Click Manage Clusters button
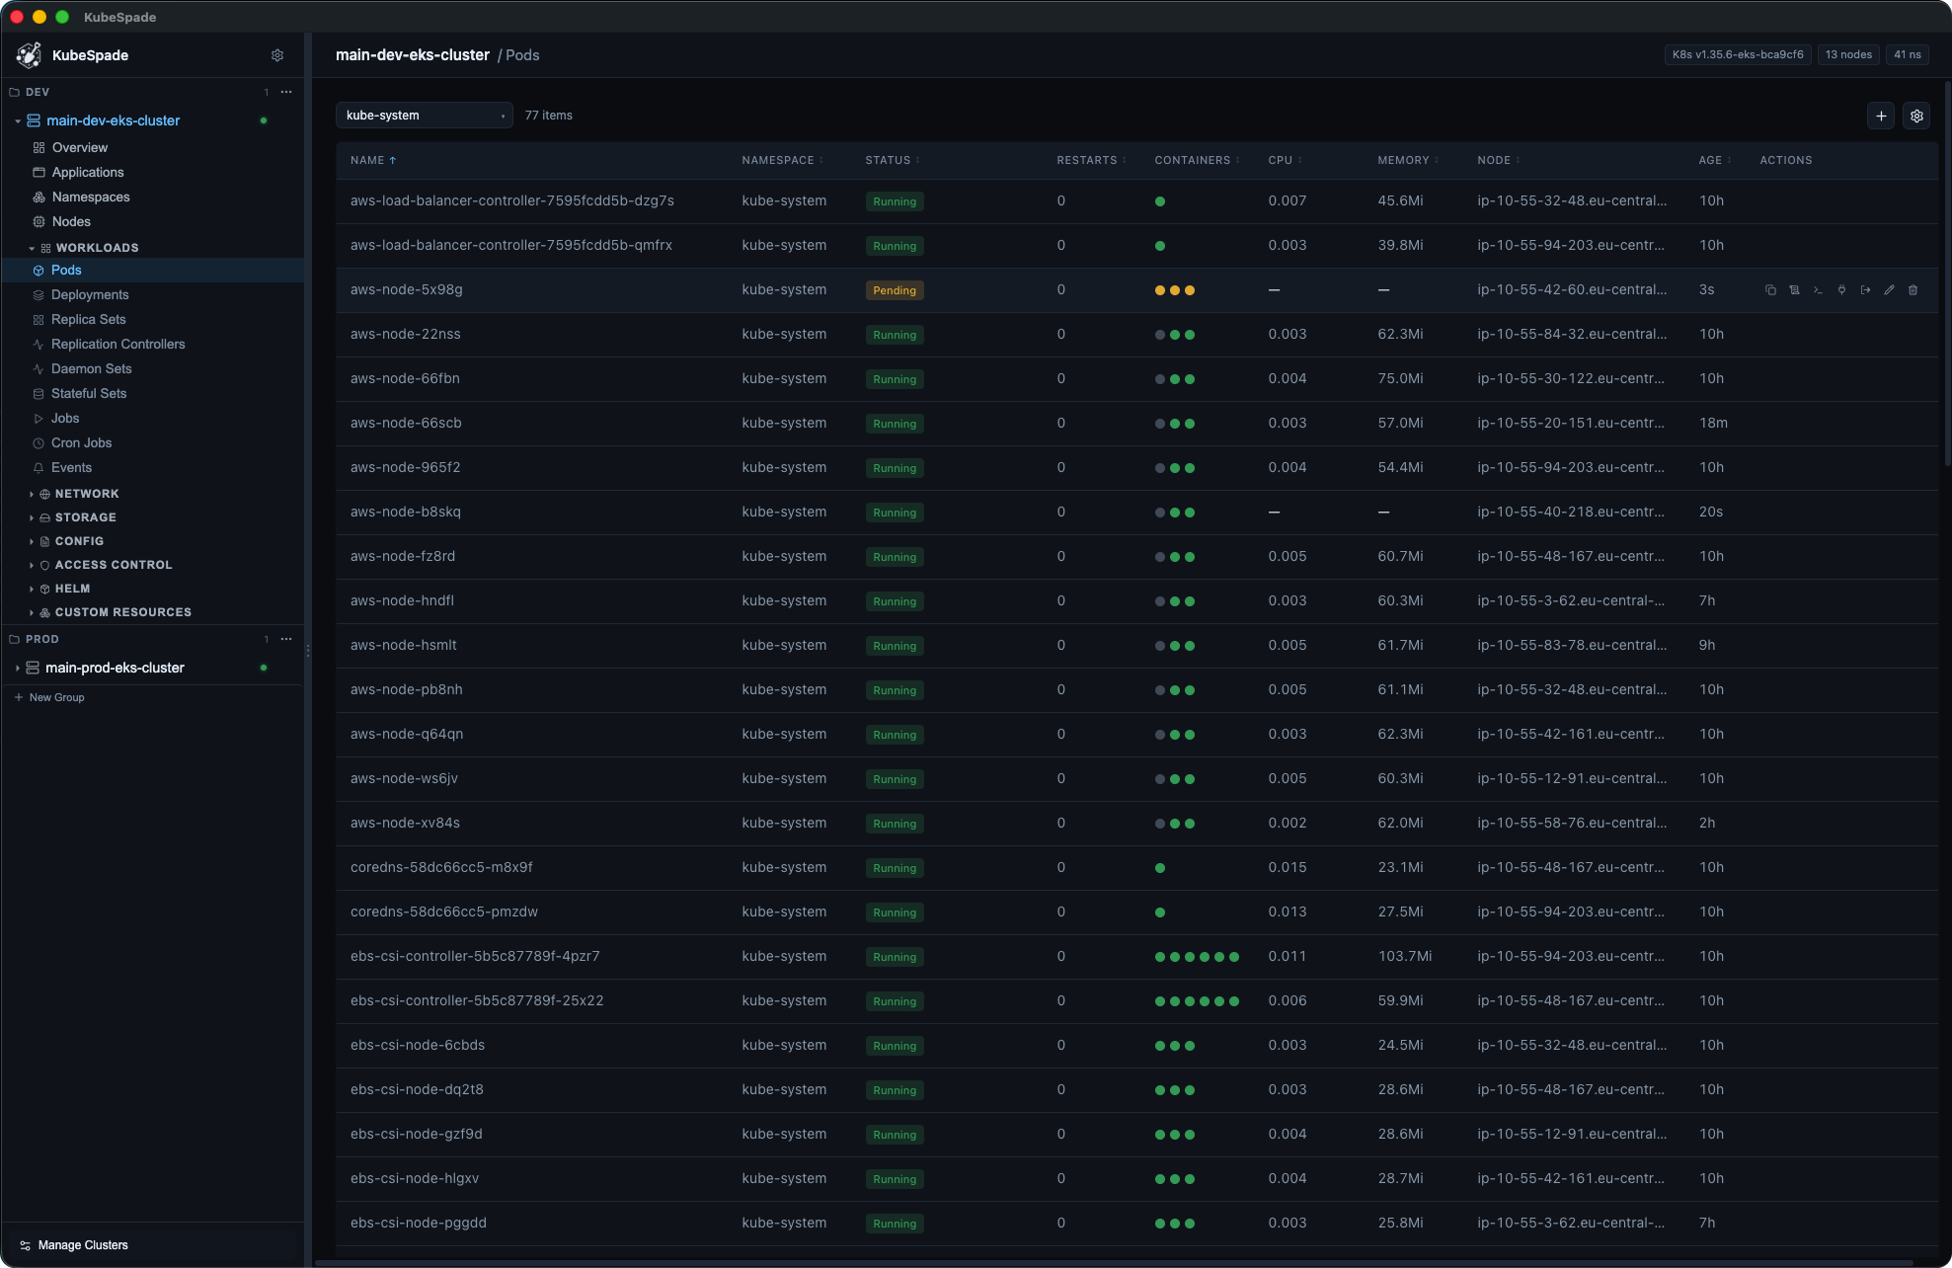 pyautogui.click(x=74, y=1245)
